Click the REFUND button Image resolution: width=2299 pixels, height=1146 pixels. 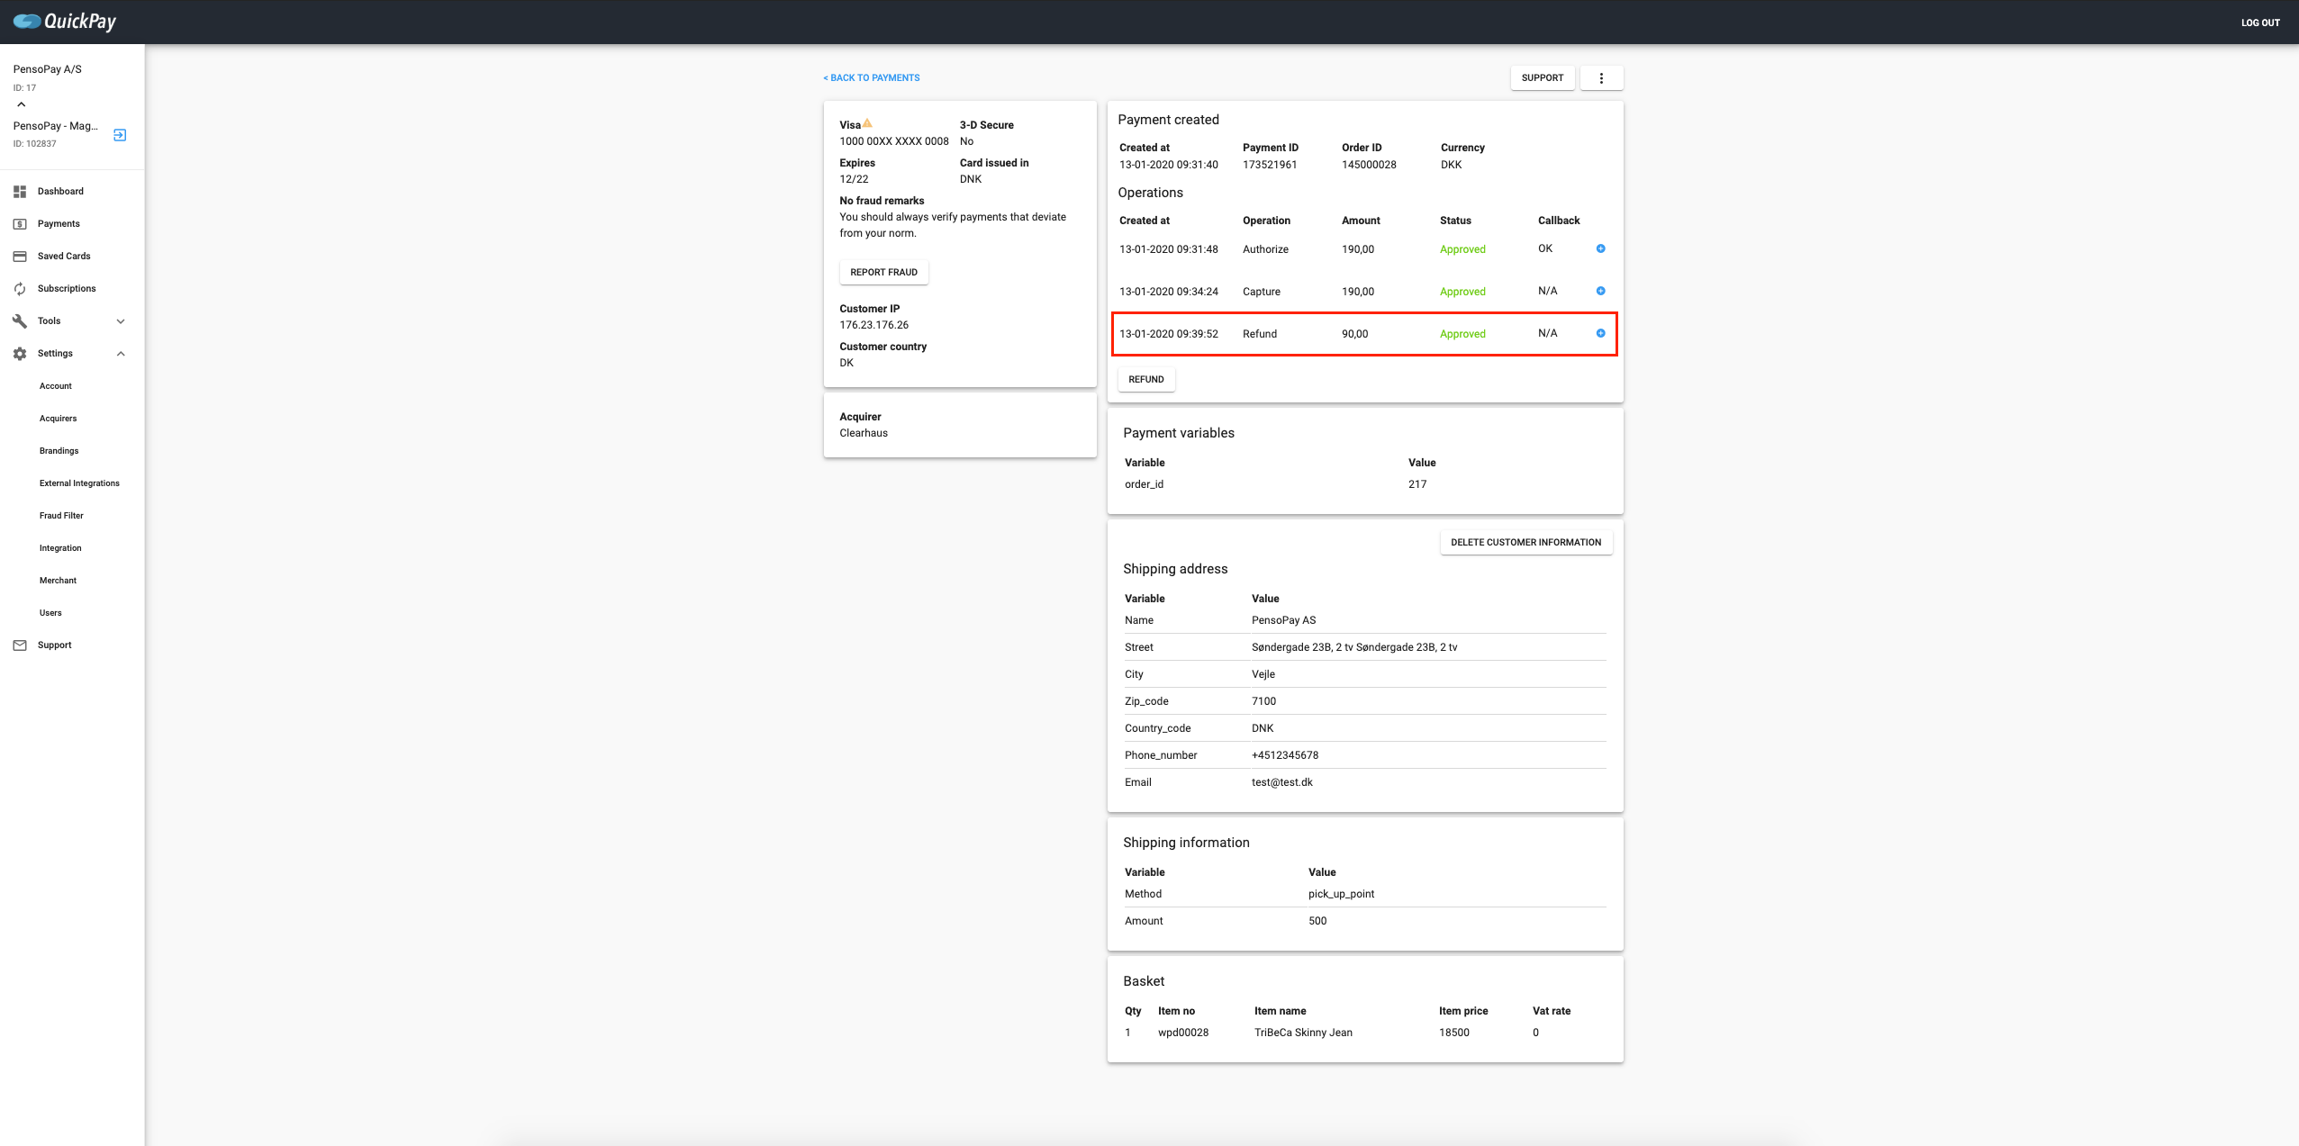coord(1146,380)
